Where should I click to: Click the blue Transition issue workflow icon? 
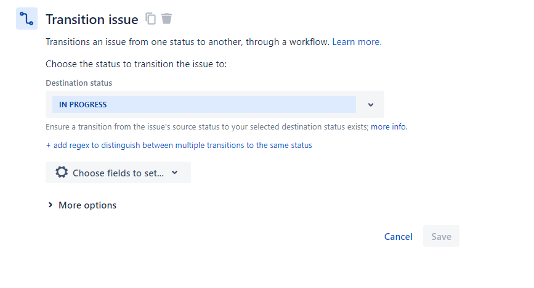click(26, 19)
